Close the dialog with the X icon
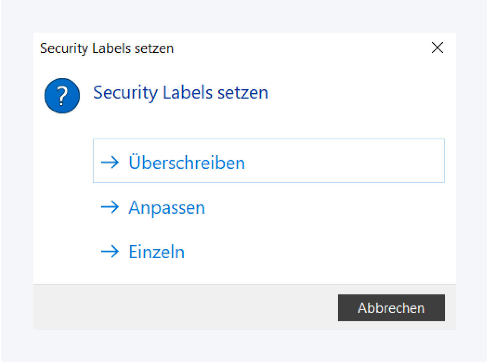The image size is (487, 362). point(437,48)
